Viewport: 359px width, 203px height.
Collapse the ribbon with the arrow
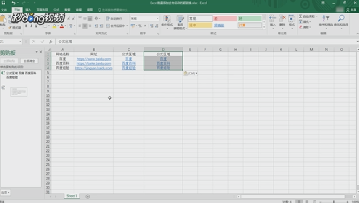point(357,34)
